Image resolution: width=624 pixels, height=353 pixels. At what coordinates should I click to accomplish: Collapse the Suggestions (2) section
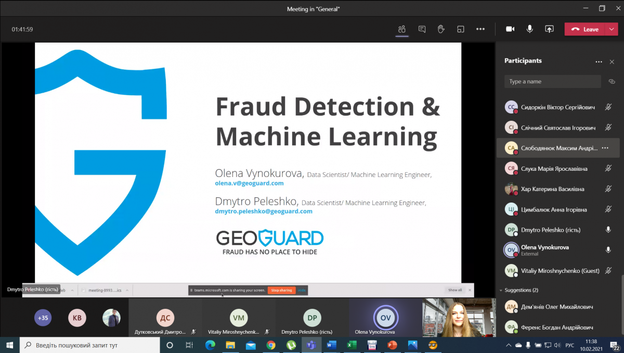[x=501, y=290]
